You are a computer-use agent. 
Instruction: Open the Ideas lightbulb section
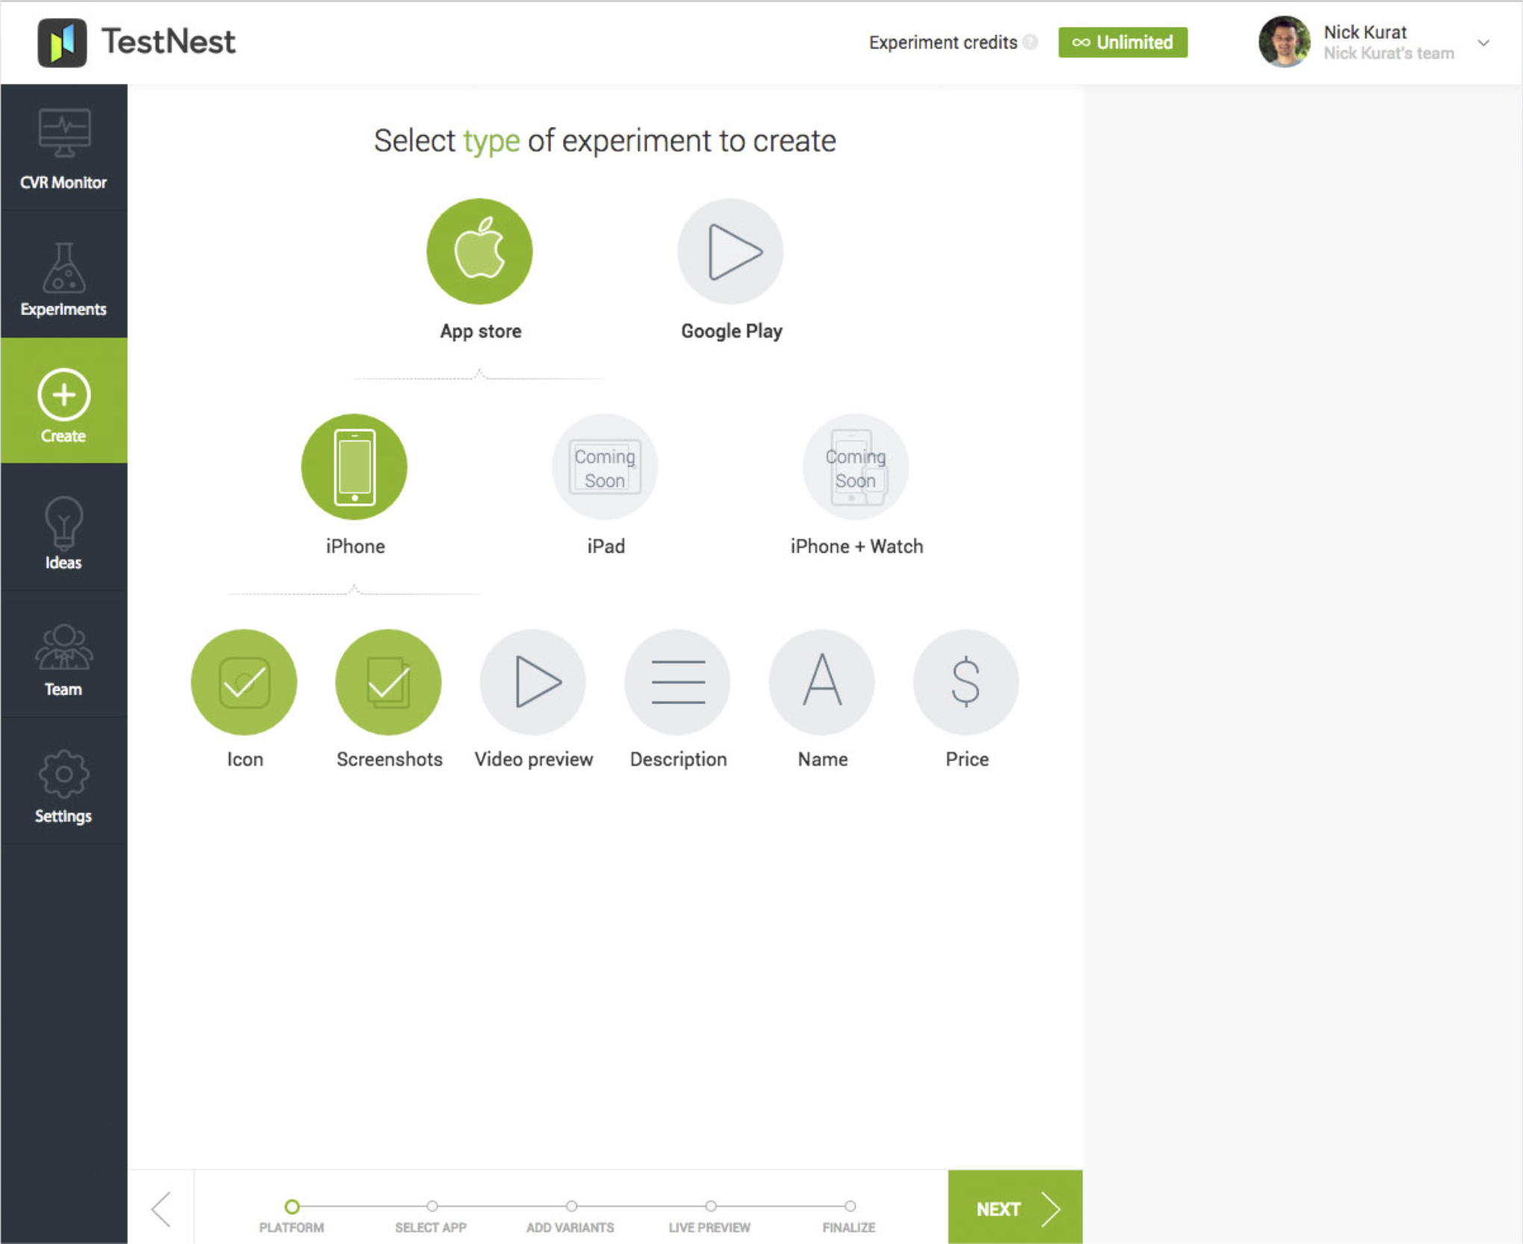coord(64,530)
